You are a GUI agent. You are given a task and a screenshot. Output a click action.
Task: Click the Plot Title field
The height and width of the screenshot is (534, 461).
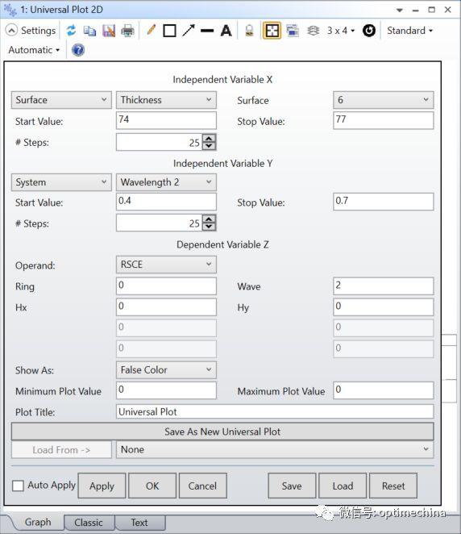(x=275, y=411)
